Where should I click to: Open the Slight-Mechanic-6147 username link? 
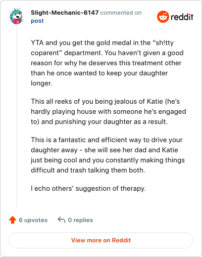pos(65,13)
